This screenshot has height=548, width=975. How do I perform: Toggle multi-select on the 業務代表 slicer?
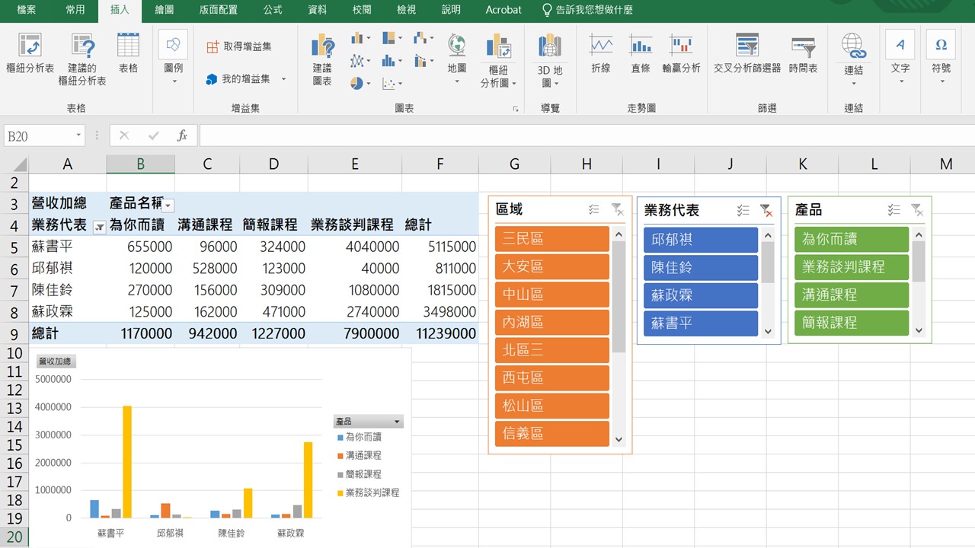743,211
